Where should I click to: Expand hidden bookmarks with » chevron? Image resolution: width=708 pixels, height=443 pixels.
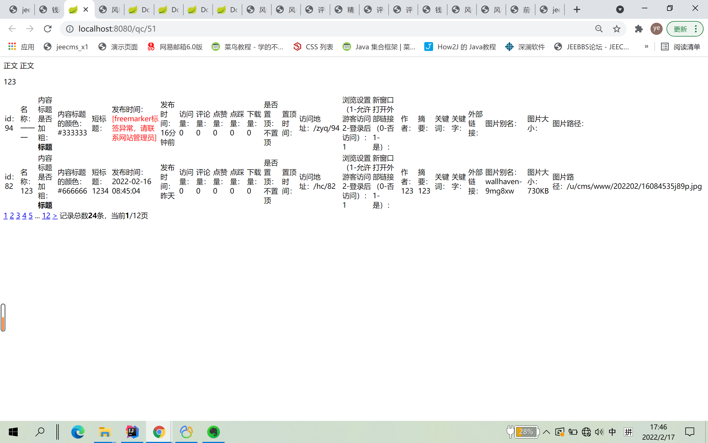pos(646,46)
